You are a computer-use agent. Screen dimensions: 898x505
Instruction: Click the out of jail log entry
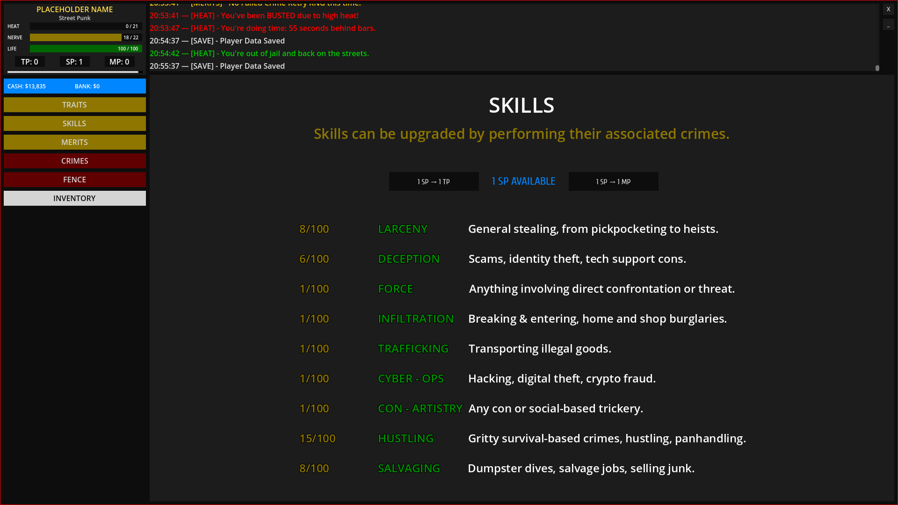tap(259, 53)
